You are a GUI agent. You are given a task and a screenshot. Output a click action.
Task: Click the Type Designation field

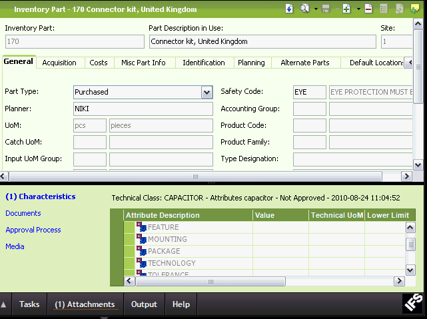pyautogui.click(x=352, y=159)
